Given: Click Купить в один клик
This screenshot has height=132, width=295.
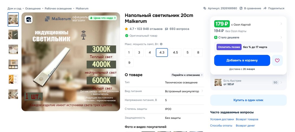Looking at the screenshot, I should 248,100.
